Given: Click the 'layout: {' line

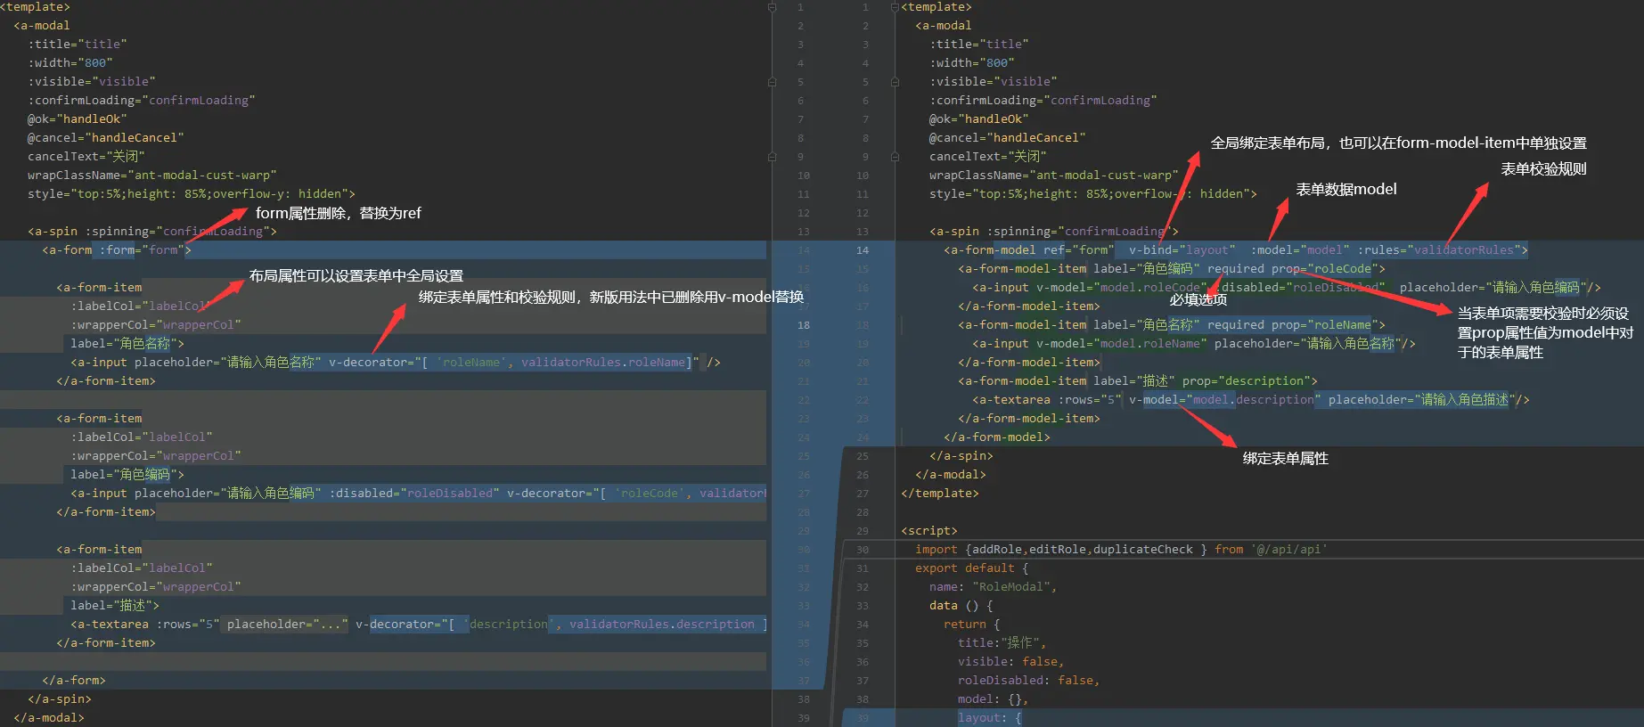Looking at the screenshot, I should point(990,718).
